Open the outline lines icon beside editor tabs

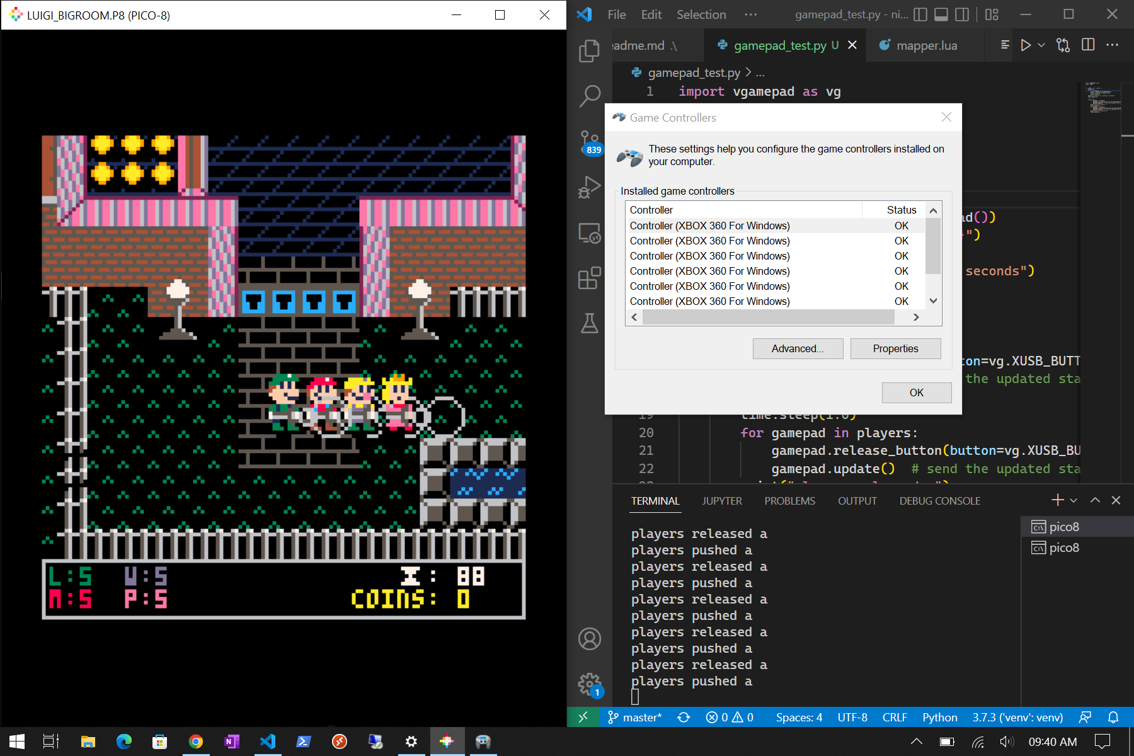tap(1005, 45)
